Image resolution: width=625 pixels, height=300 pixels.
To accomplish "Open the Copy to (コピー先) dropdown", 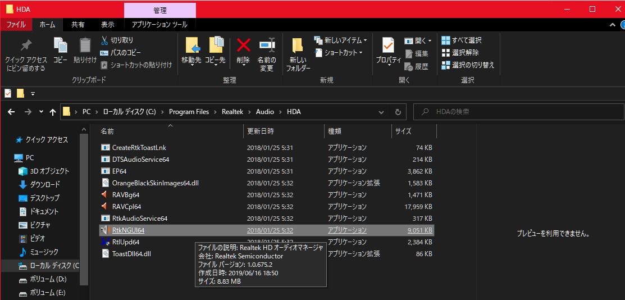I will (216, 65).
